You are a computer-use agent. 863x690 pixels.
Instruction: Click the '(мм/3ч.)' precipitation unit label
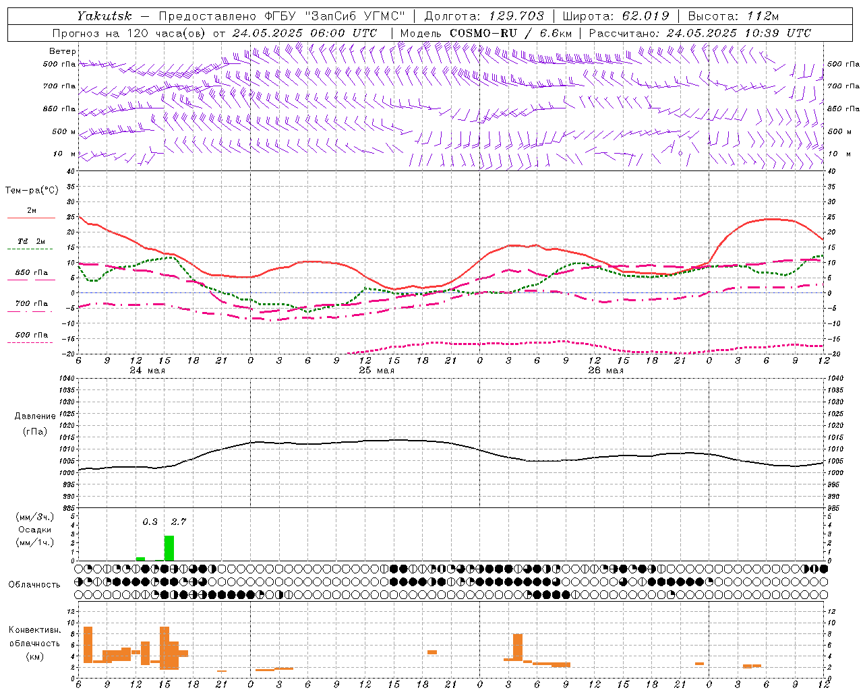coord(35,517)
